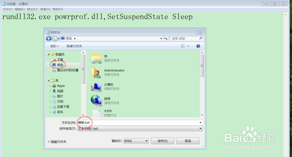Select 下载 in favorites
Viewport: 292px width, 157px height.
tap(60, 59)
